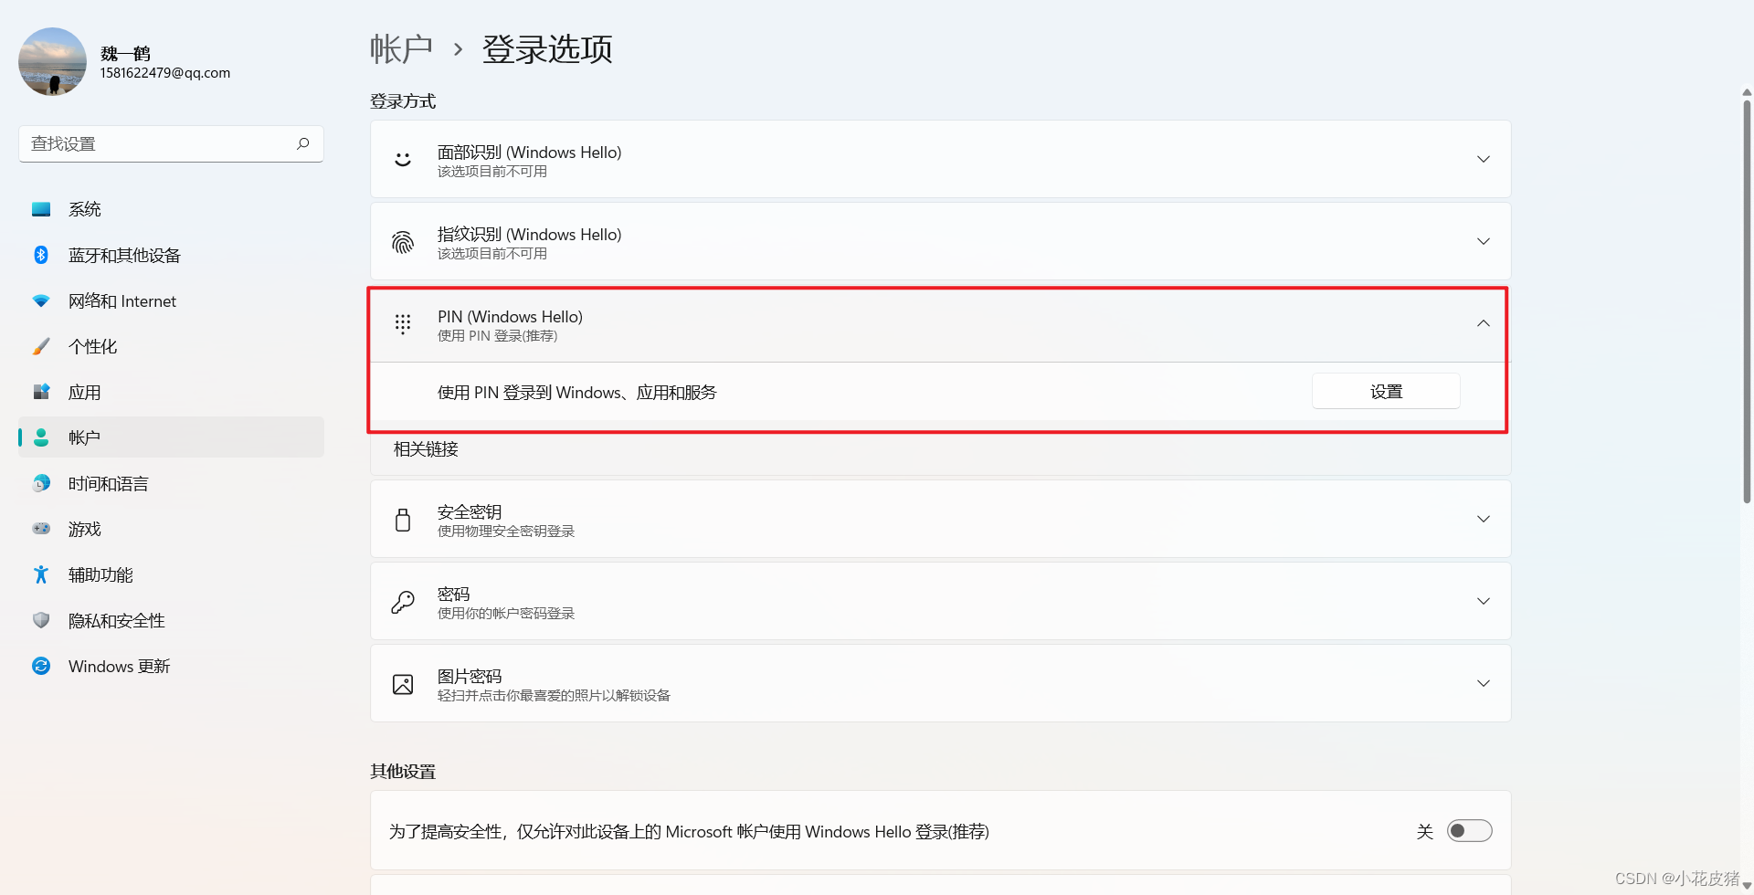The height and width of the screenshot is (895, 1754).
Task: Click the 系统 monitor icon
Action: [41, 209]
